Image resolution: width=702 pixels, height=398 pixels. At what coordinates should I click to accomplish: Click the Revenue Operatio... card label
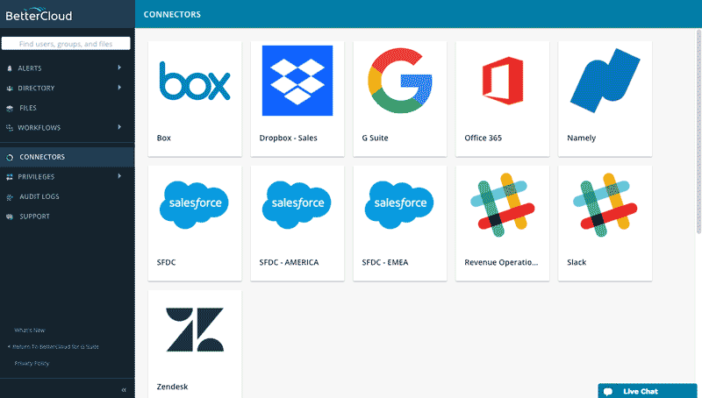coord(501,262)
